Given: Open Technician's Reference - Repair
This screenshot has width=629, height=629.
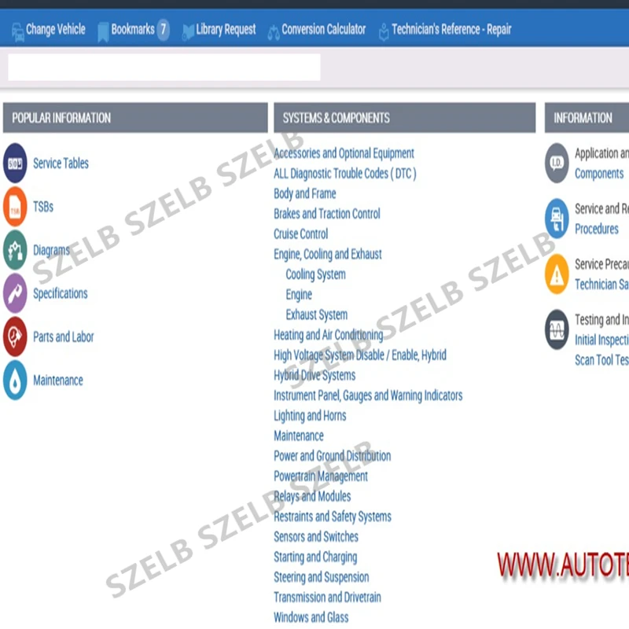Looking at the screenshot, I should pyautogui.click(x=451, y=29).
